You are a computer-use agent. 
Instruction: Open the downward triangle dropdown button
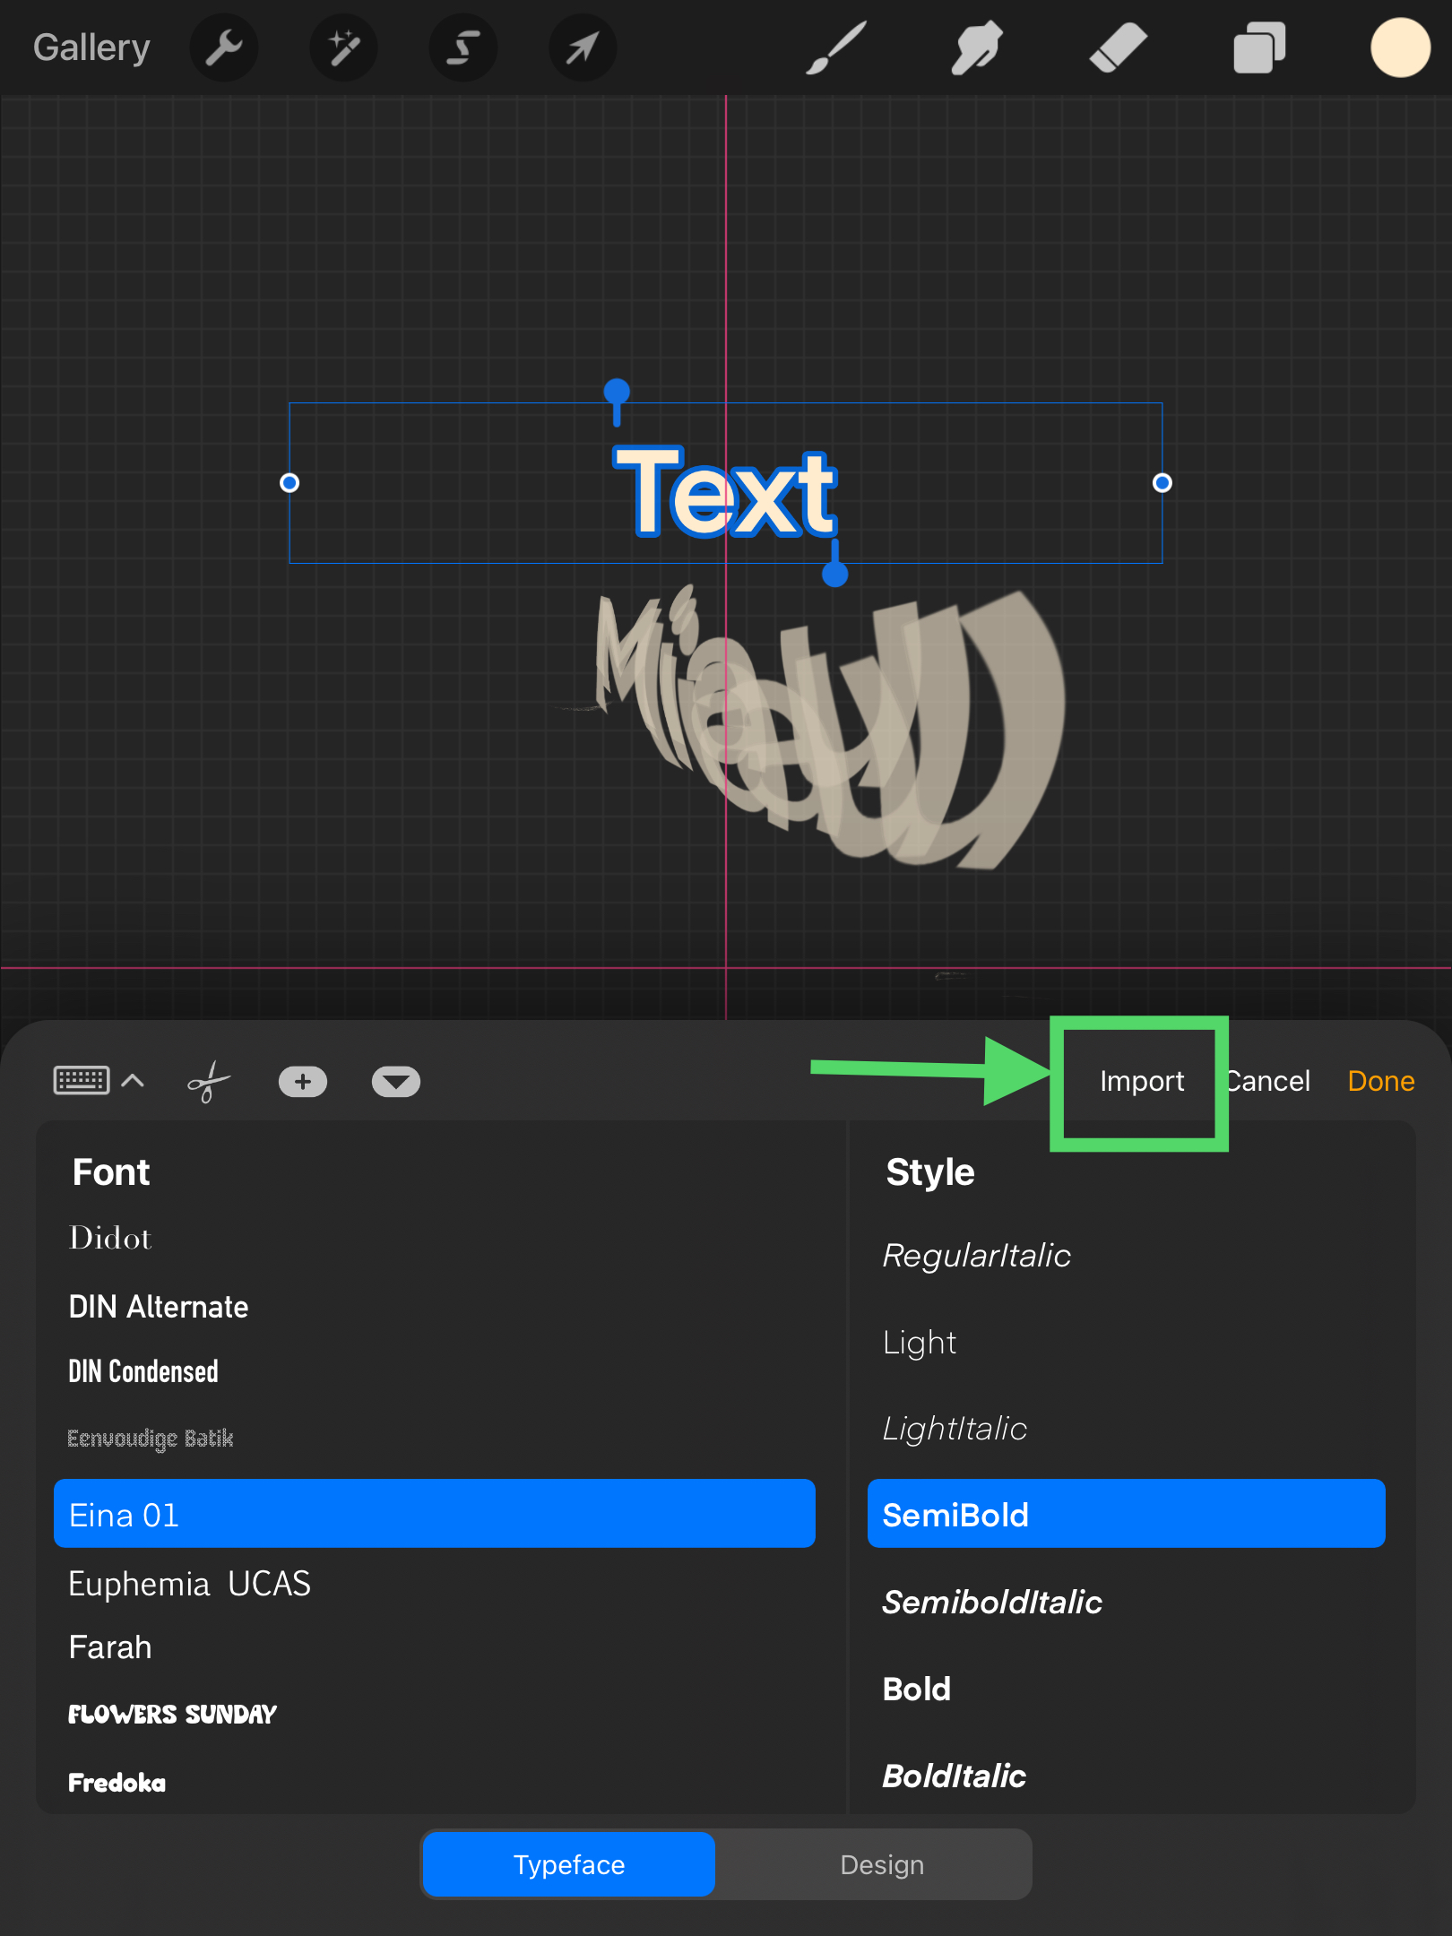[x=395, y=1082]
